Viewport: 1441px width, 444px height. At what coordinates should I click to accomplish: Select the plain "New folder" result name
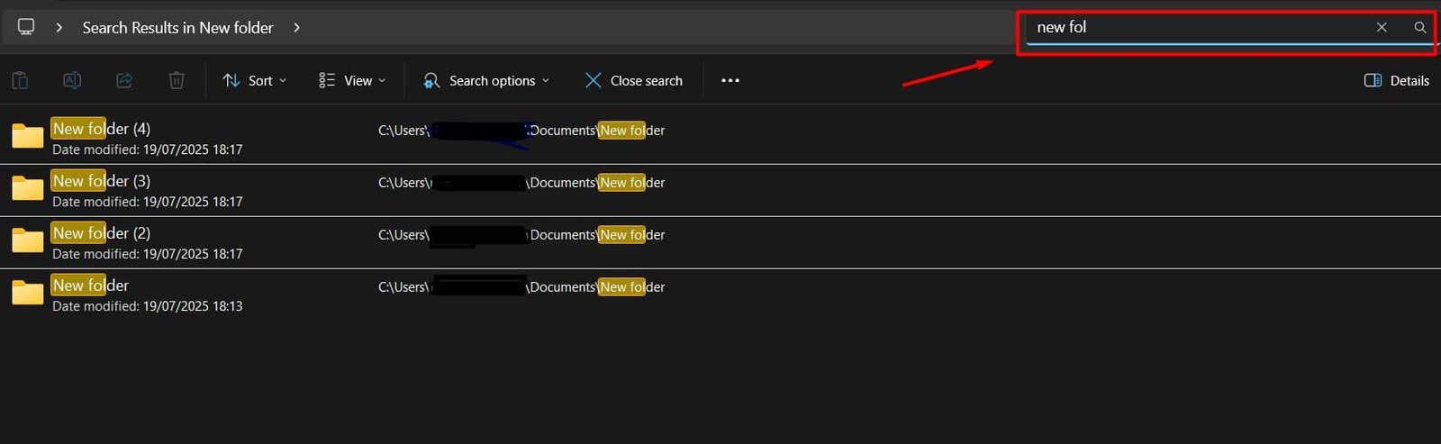90,285
